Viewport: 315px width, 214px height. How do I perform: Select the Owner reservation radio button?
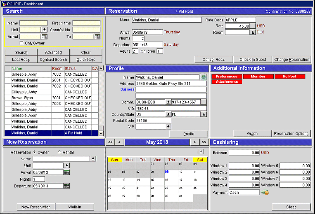coord(34,152)
